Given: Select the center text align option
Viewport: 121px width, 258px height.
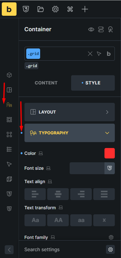Looking at the screenshot, I should (58, 194).
